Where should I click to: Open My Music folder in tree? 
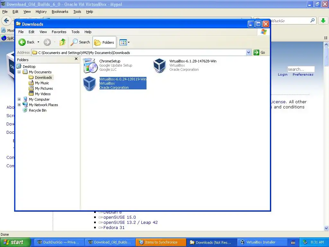pos(42,83)
